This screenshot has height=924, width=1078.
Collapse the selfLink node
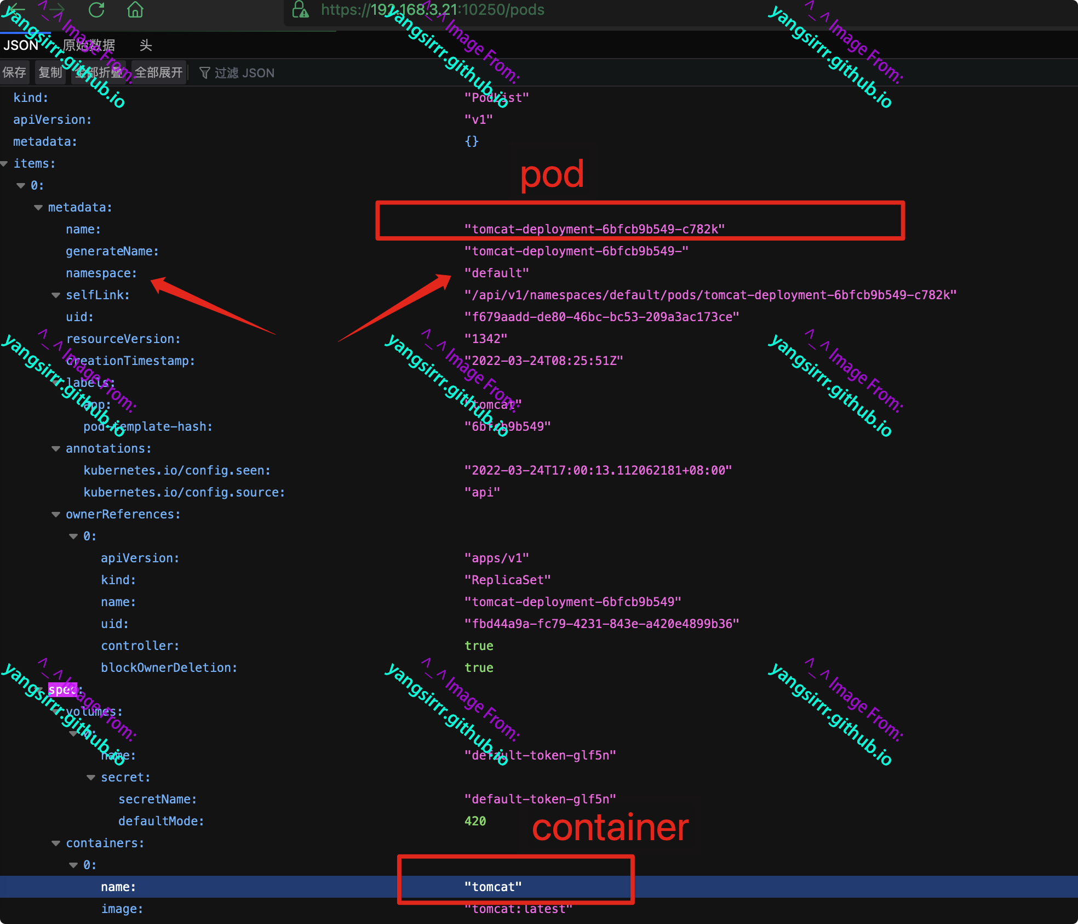[x=56, y=295]
